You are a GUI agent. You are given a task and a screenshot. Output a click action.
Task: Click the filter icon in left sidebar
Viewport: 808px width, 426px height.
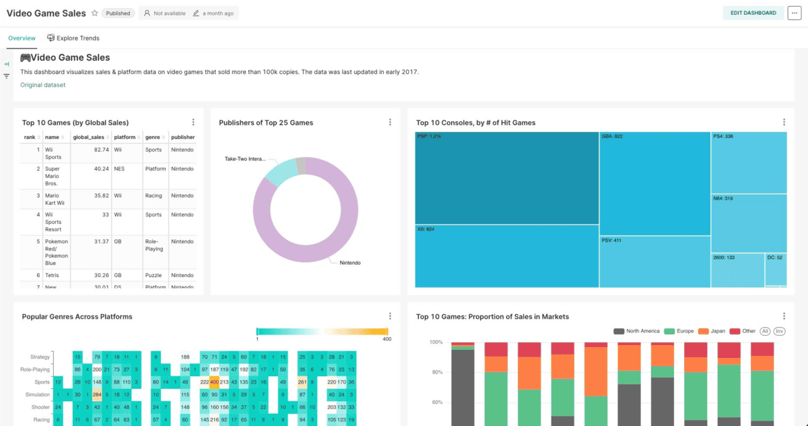pos(7,76)
